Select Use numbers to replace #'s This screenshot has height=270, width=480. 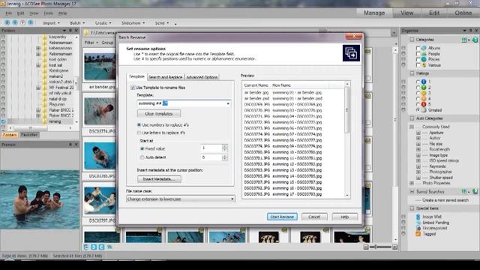pos(139,125)
